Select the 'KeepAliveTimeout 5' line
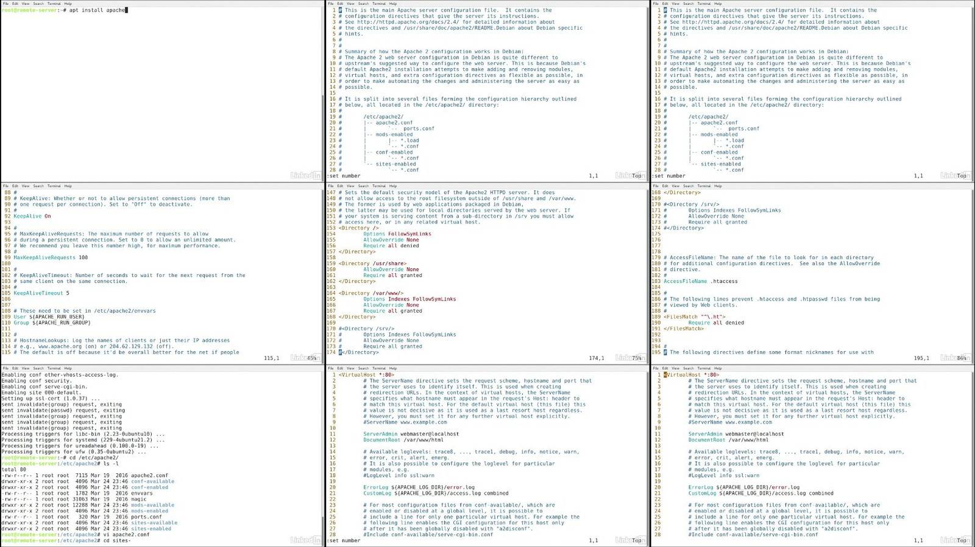975x547 pixels. [x=41, y=293]
